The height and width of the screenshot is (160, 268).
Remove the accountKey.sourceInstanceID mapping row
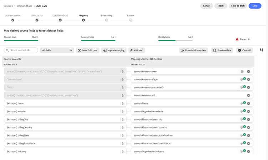[248, 87]
